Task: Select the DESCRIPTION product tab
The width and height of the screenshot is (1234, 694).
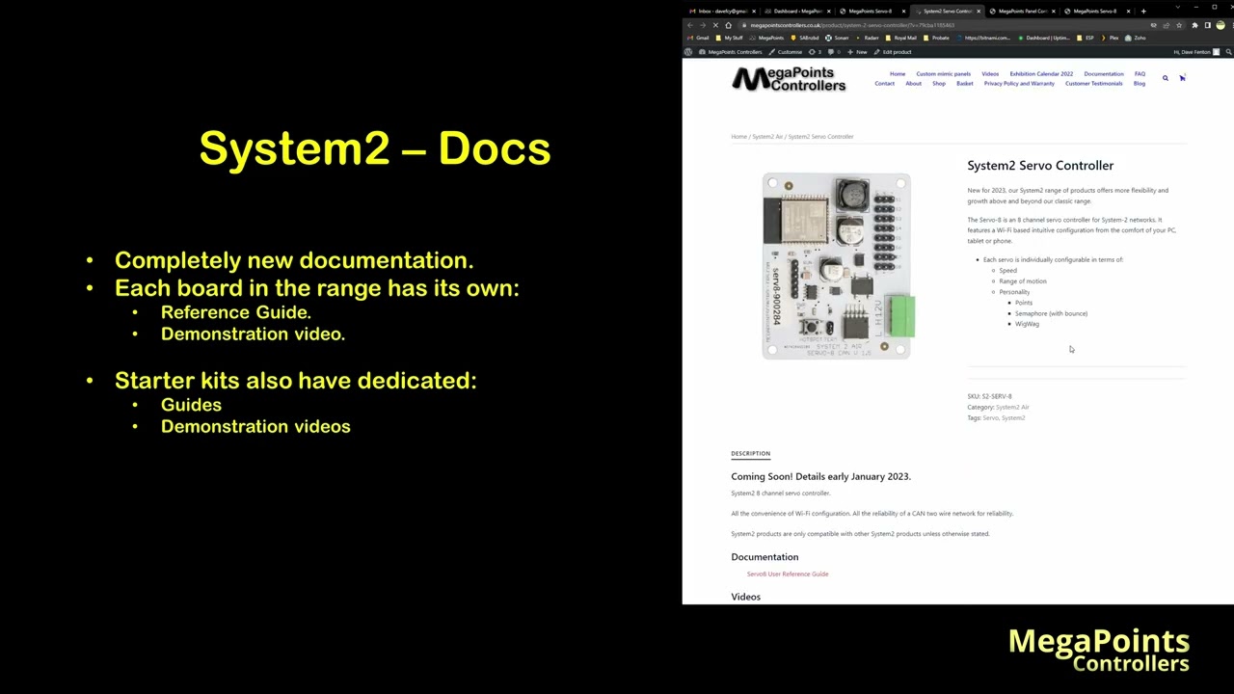Action: 750,453
